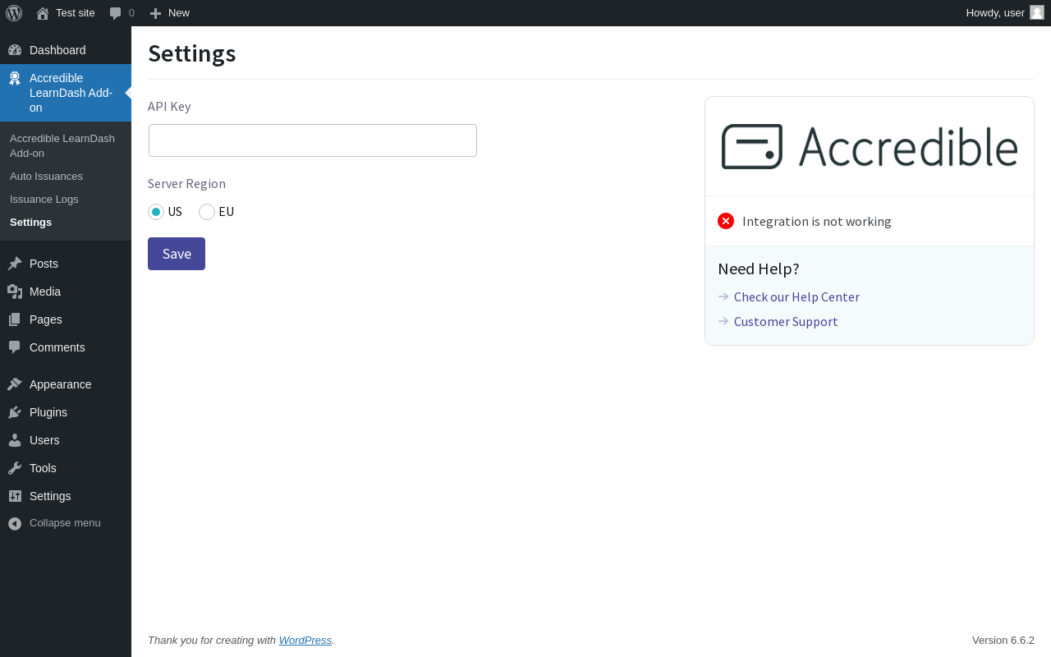Click the Plugins plug icon
The width and height of the screenshot is (1051, 657).
15,412
